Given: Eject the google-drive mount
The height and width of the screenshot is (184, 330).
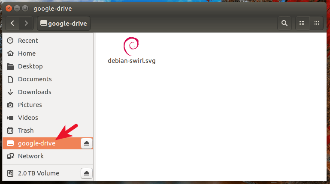Looking at the screenshot, I should (87, 143).
